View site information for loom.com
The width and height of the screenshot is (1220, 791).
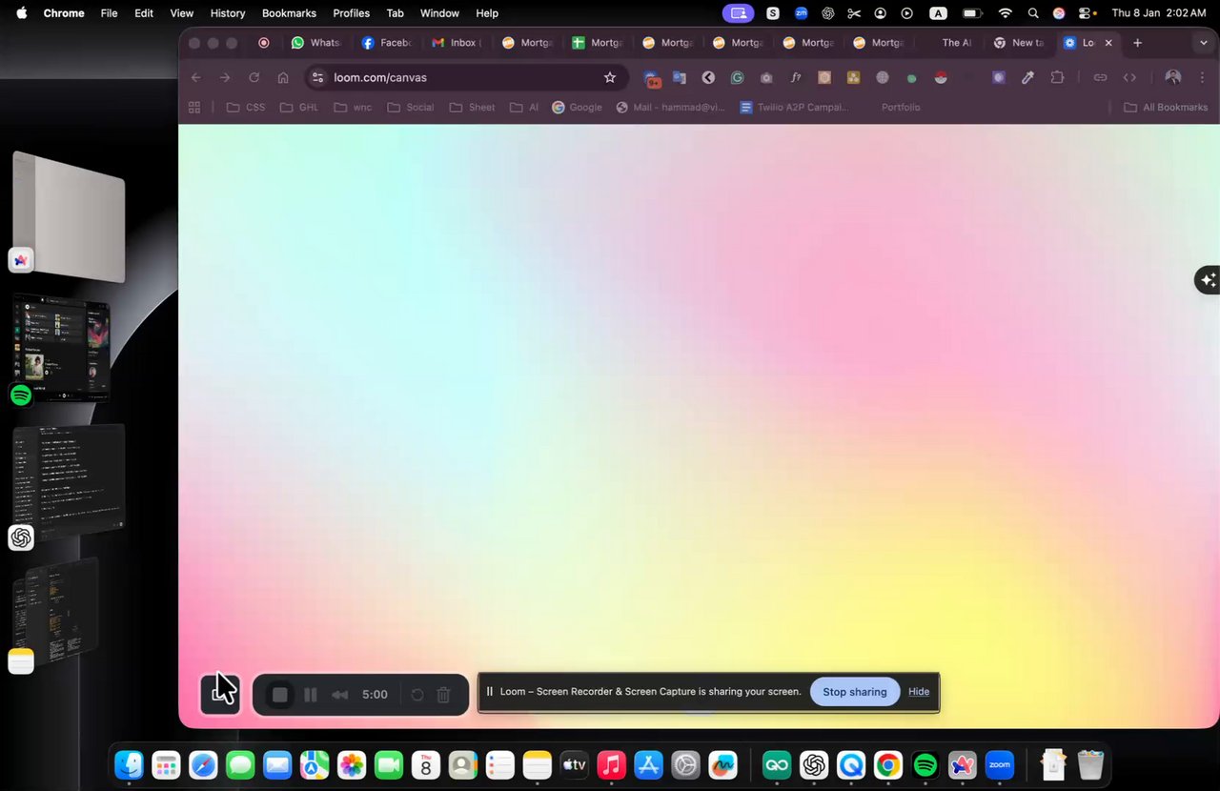(318, 77)
